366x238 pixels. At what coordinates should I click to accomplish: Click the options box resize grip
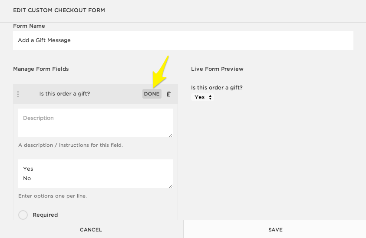171,186
